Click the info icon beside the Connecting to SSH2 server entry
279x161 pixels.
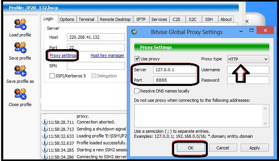pyautogui.click(x=45, y=157)
